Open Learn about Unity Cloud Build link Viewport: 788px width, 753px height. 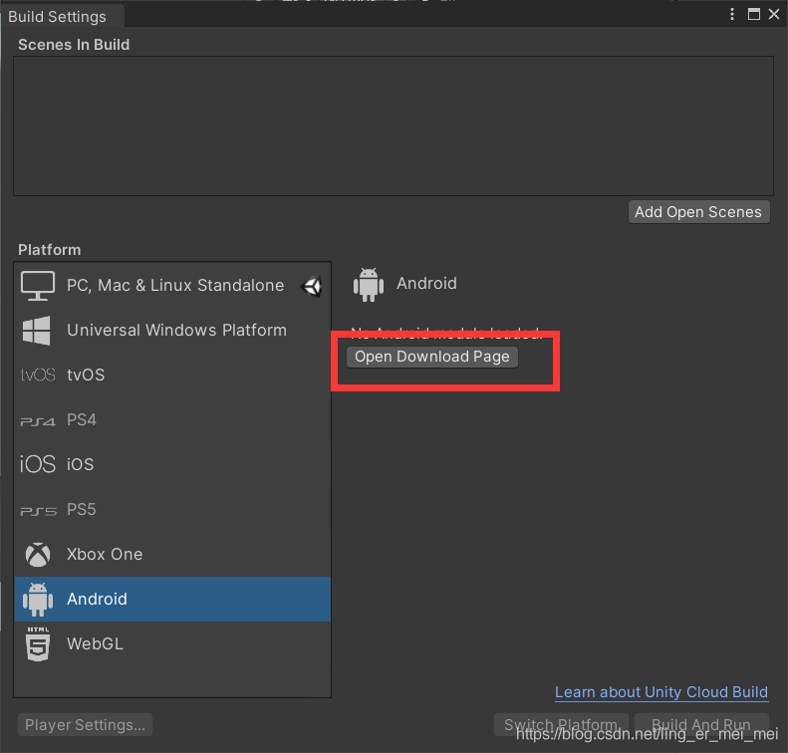[661, 692]
